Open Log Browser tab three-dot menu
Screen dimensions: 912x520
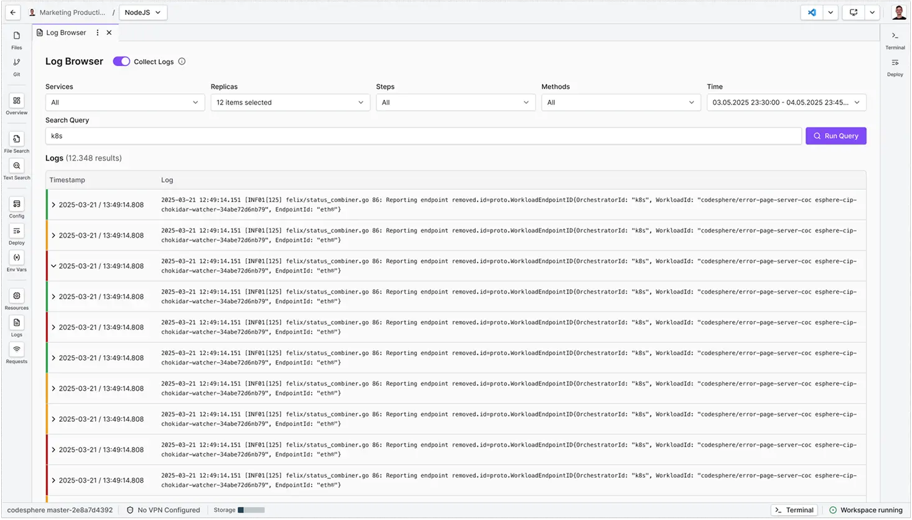point(97,33)
